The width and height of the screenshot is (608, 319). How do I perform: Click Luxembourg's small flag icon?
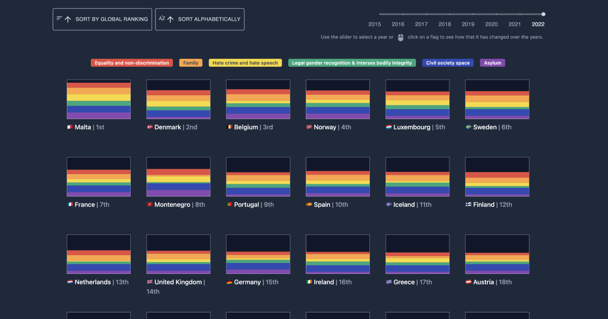coord(389,127)
